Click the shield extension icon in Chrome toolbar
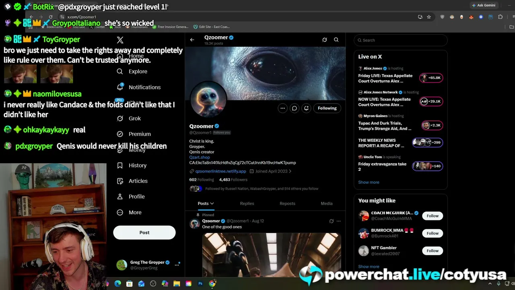Image resolution: width=515 pixels, height=290 pixels. pos(443,17)
